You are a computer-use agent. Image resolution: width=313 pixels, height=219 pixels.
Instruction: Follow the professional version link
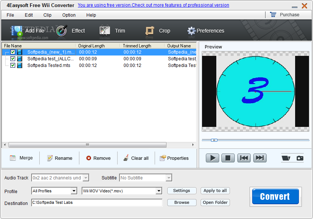coord(153,5)
